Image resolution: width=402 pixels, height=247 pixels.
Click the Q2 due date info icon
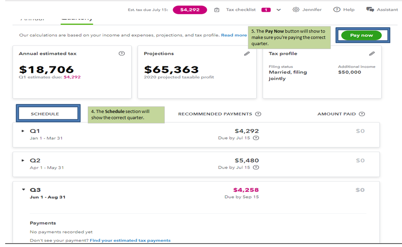(256, 167)
